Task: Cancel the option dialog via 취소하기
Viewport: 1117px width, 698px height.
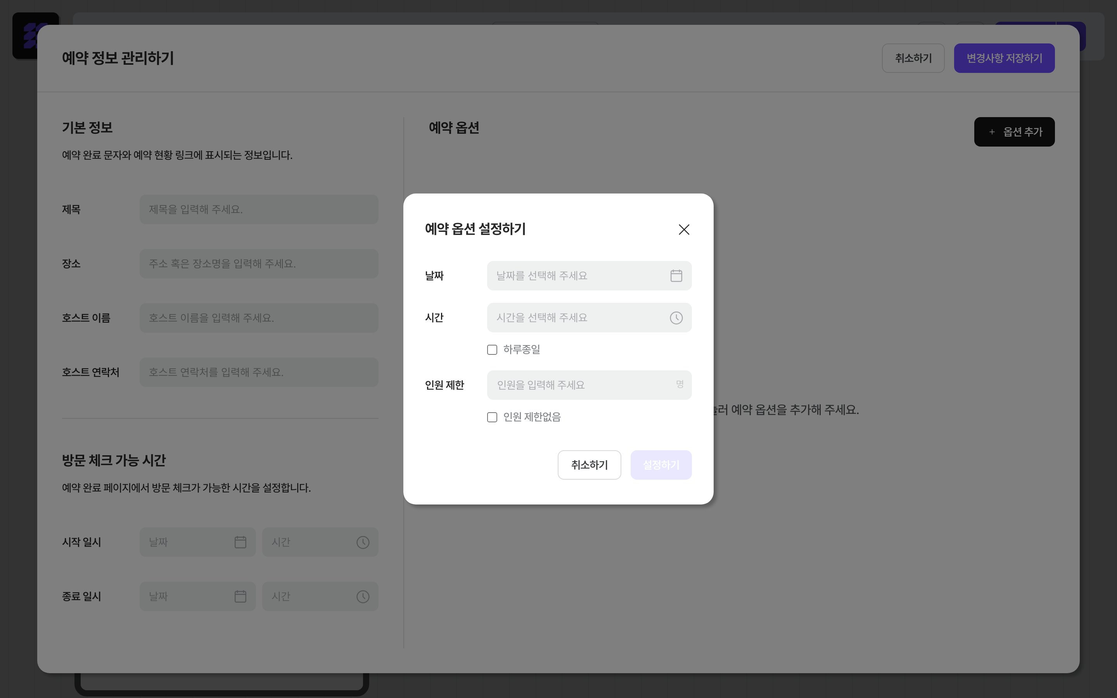Action: [589, 465]
